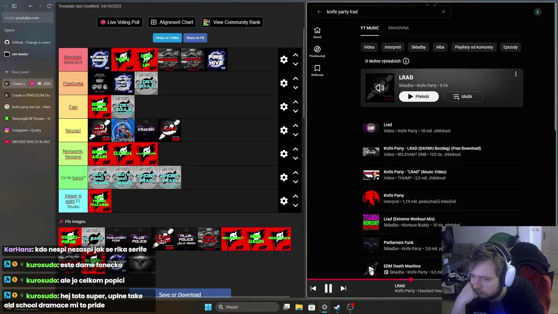Click Uložit to save LRAD
This screenshot has width=558, height=314.
[x=463, y=96]
